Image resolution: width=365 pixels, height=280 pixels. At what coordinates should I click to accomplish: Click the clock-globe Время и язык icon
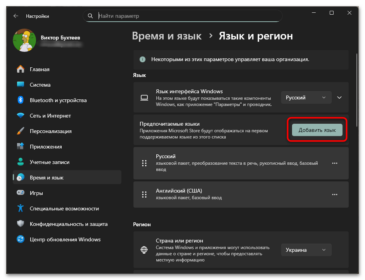point(21,178)
